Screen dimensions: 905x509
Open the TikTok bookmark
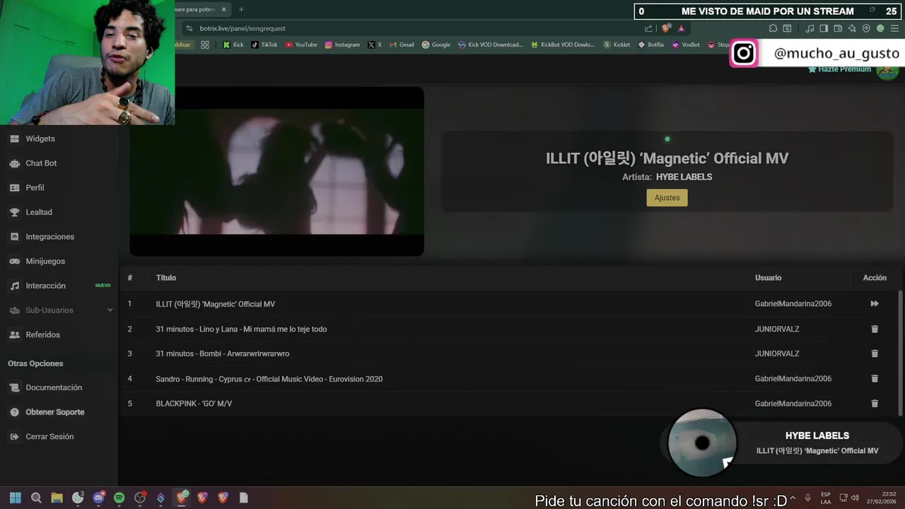coord(264,45)
